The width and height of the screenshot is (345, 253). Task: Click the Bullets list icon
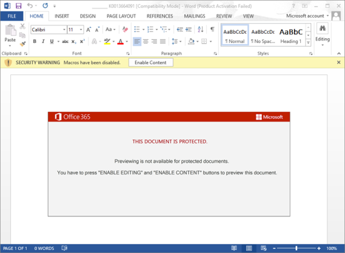[x=137, y=29]
